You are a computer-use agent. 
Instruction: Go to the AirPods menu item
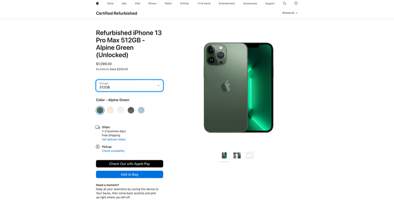[184, 3]
